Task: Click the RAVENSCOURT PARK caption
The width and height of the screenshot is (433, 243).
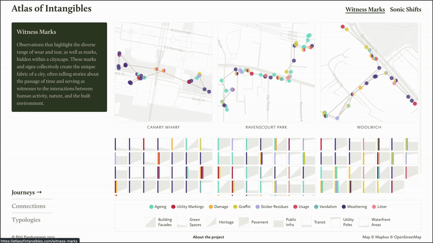Action: (x=266, y=127)
